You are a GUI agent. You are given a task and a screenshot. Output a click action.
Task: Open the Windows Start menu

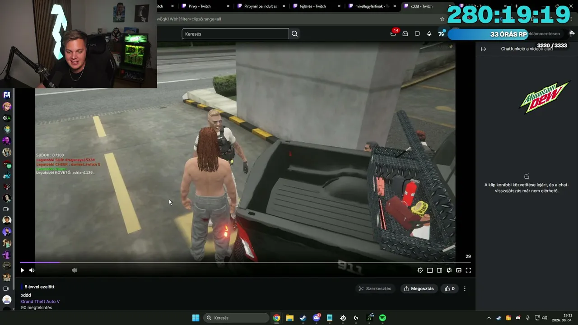pos(196,318)
